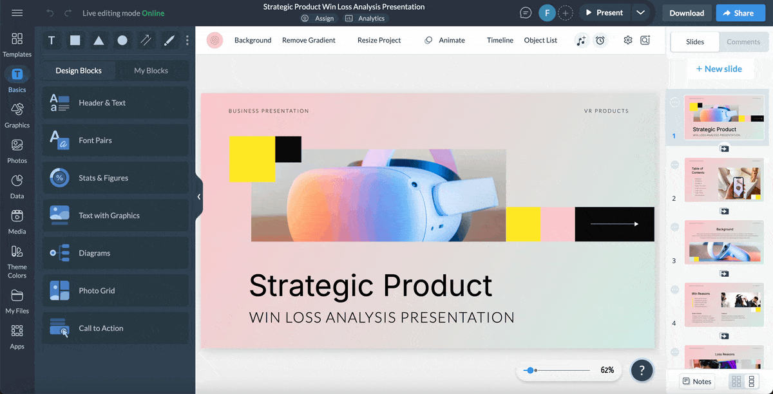Switch to the Comments tab
The height and width of the screenshot is (394, 773).
tap(744, 41)
